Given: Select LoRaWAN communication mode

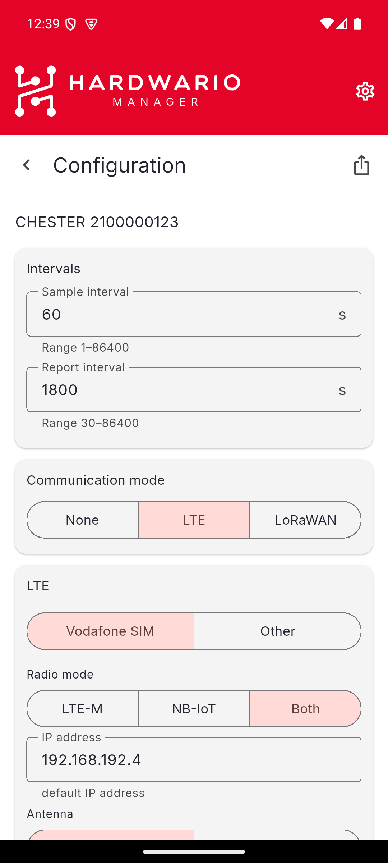Looking at the screenshot, I should point(305,520).
